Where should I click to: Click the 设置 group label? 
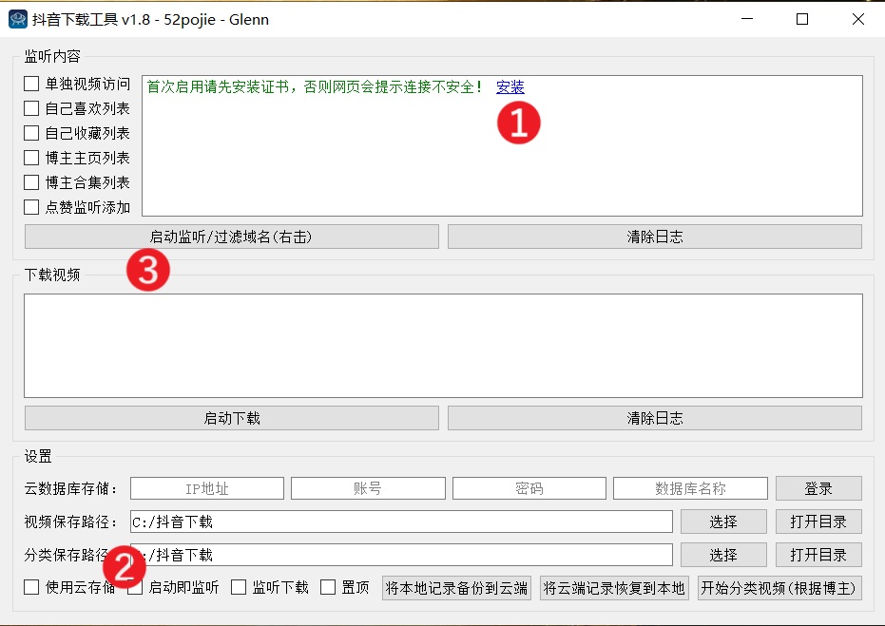click(38, 456)
